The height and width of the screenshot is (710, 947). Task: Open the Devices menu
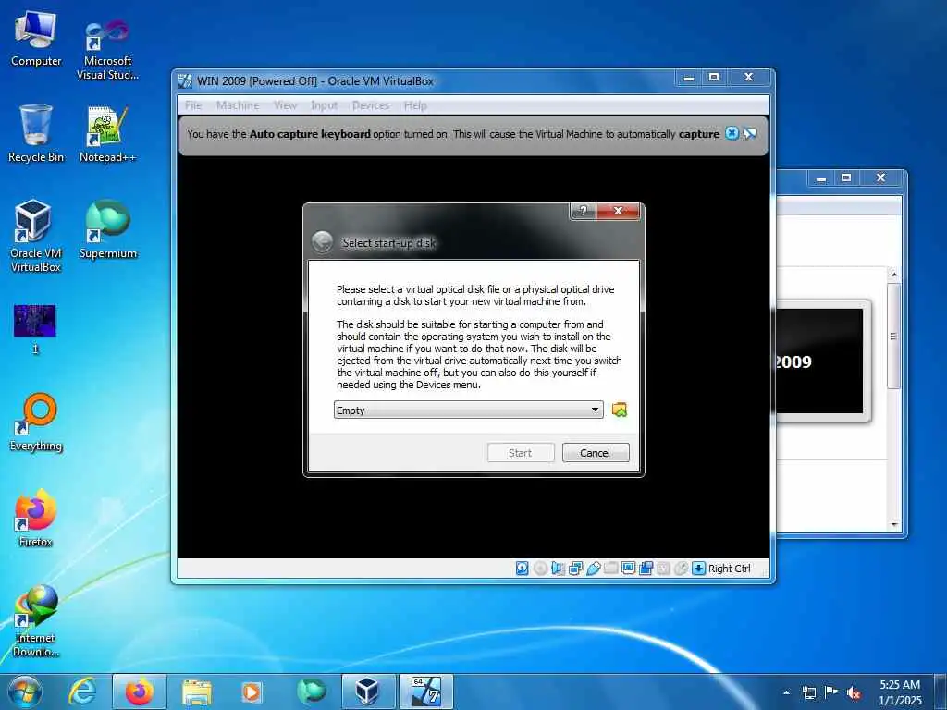[371, 105]
